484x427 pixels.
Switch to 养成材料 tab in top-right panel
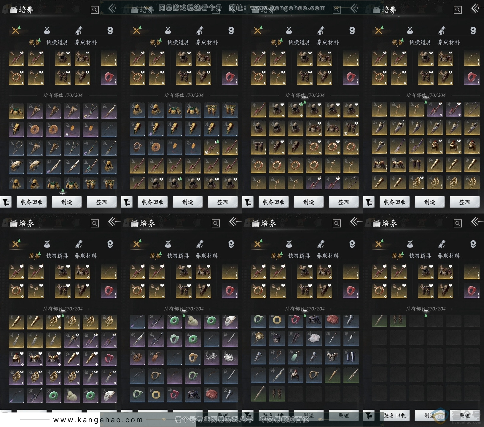coord(449,42)
